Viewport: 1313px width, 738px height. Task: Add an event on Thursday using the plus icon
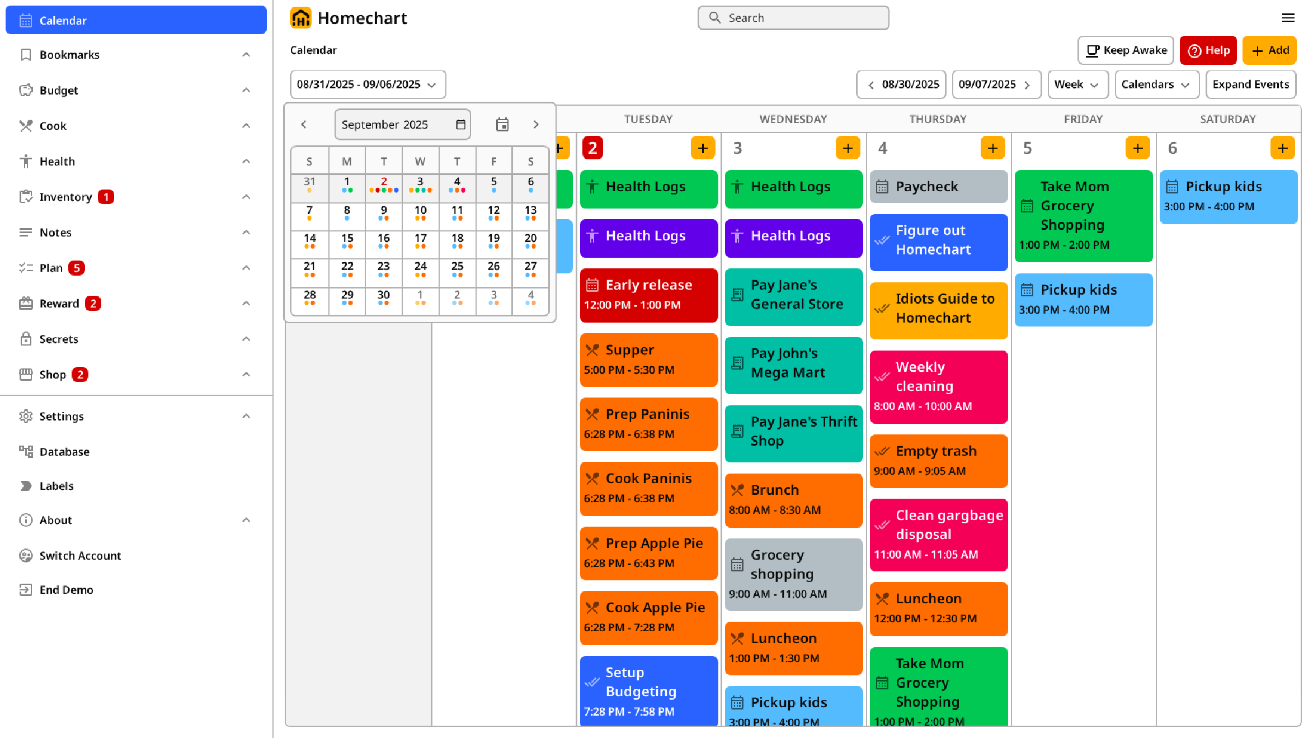pos(993,148)
